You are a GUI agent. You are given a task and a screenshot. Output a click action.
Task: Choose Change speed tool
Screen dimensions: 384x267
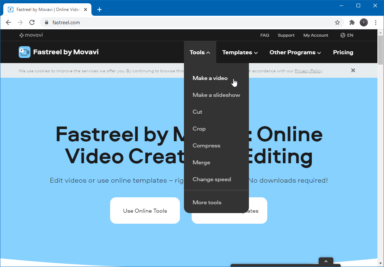pos(212,179)
